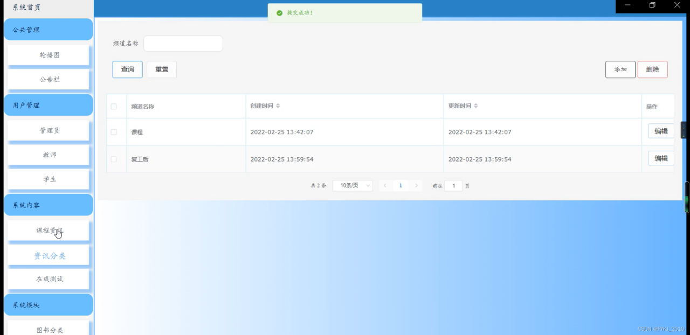Open 教师 menu item
The width and height of the screenshot is (690, 335).
(x=49, y=155)
